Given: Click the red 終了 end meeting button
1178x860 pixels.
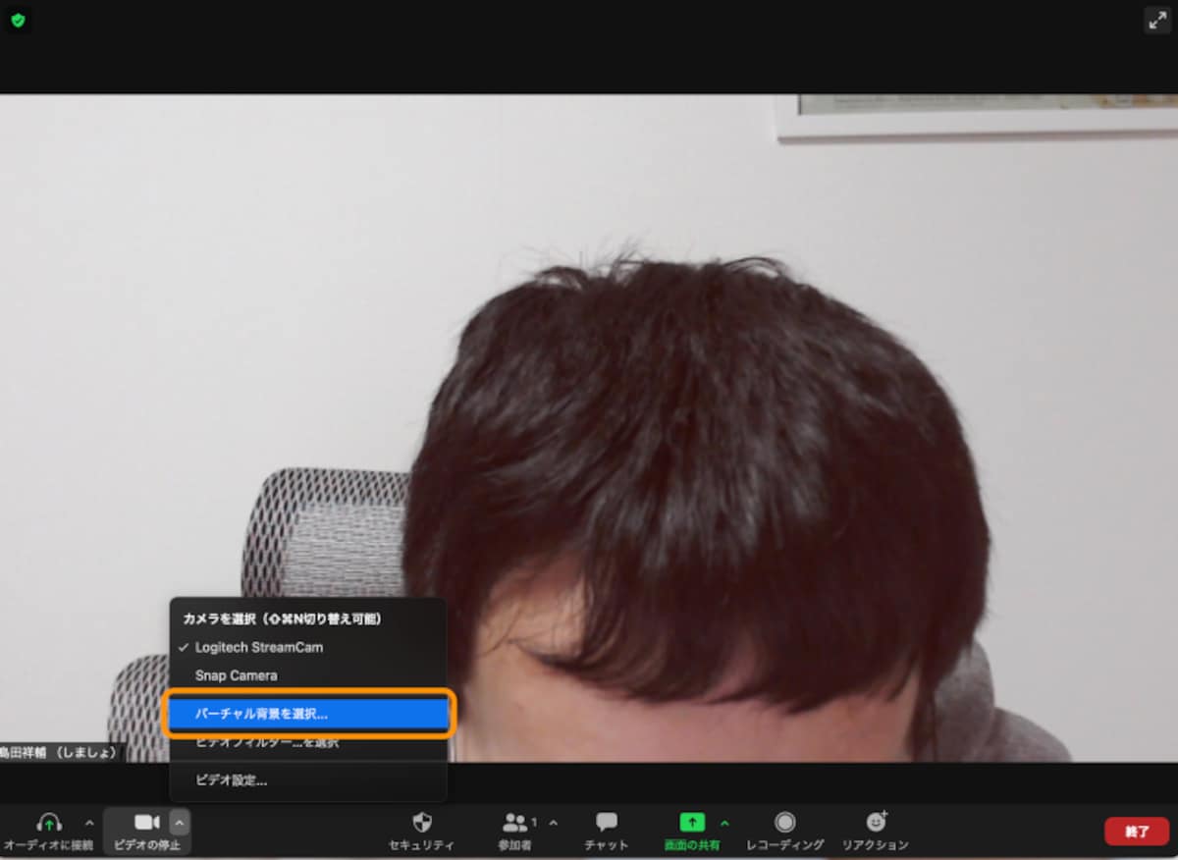Looking at the screenshot, I should click(1137, 832).
